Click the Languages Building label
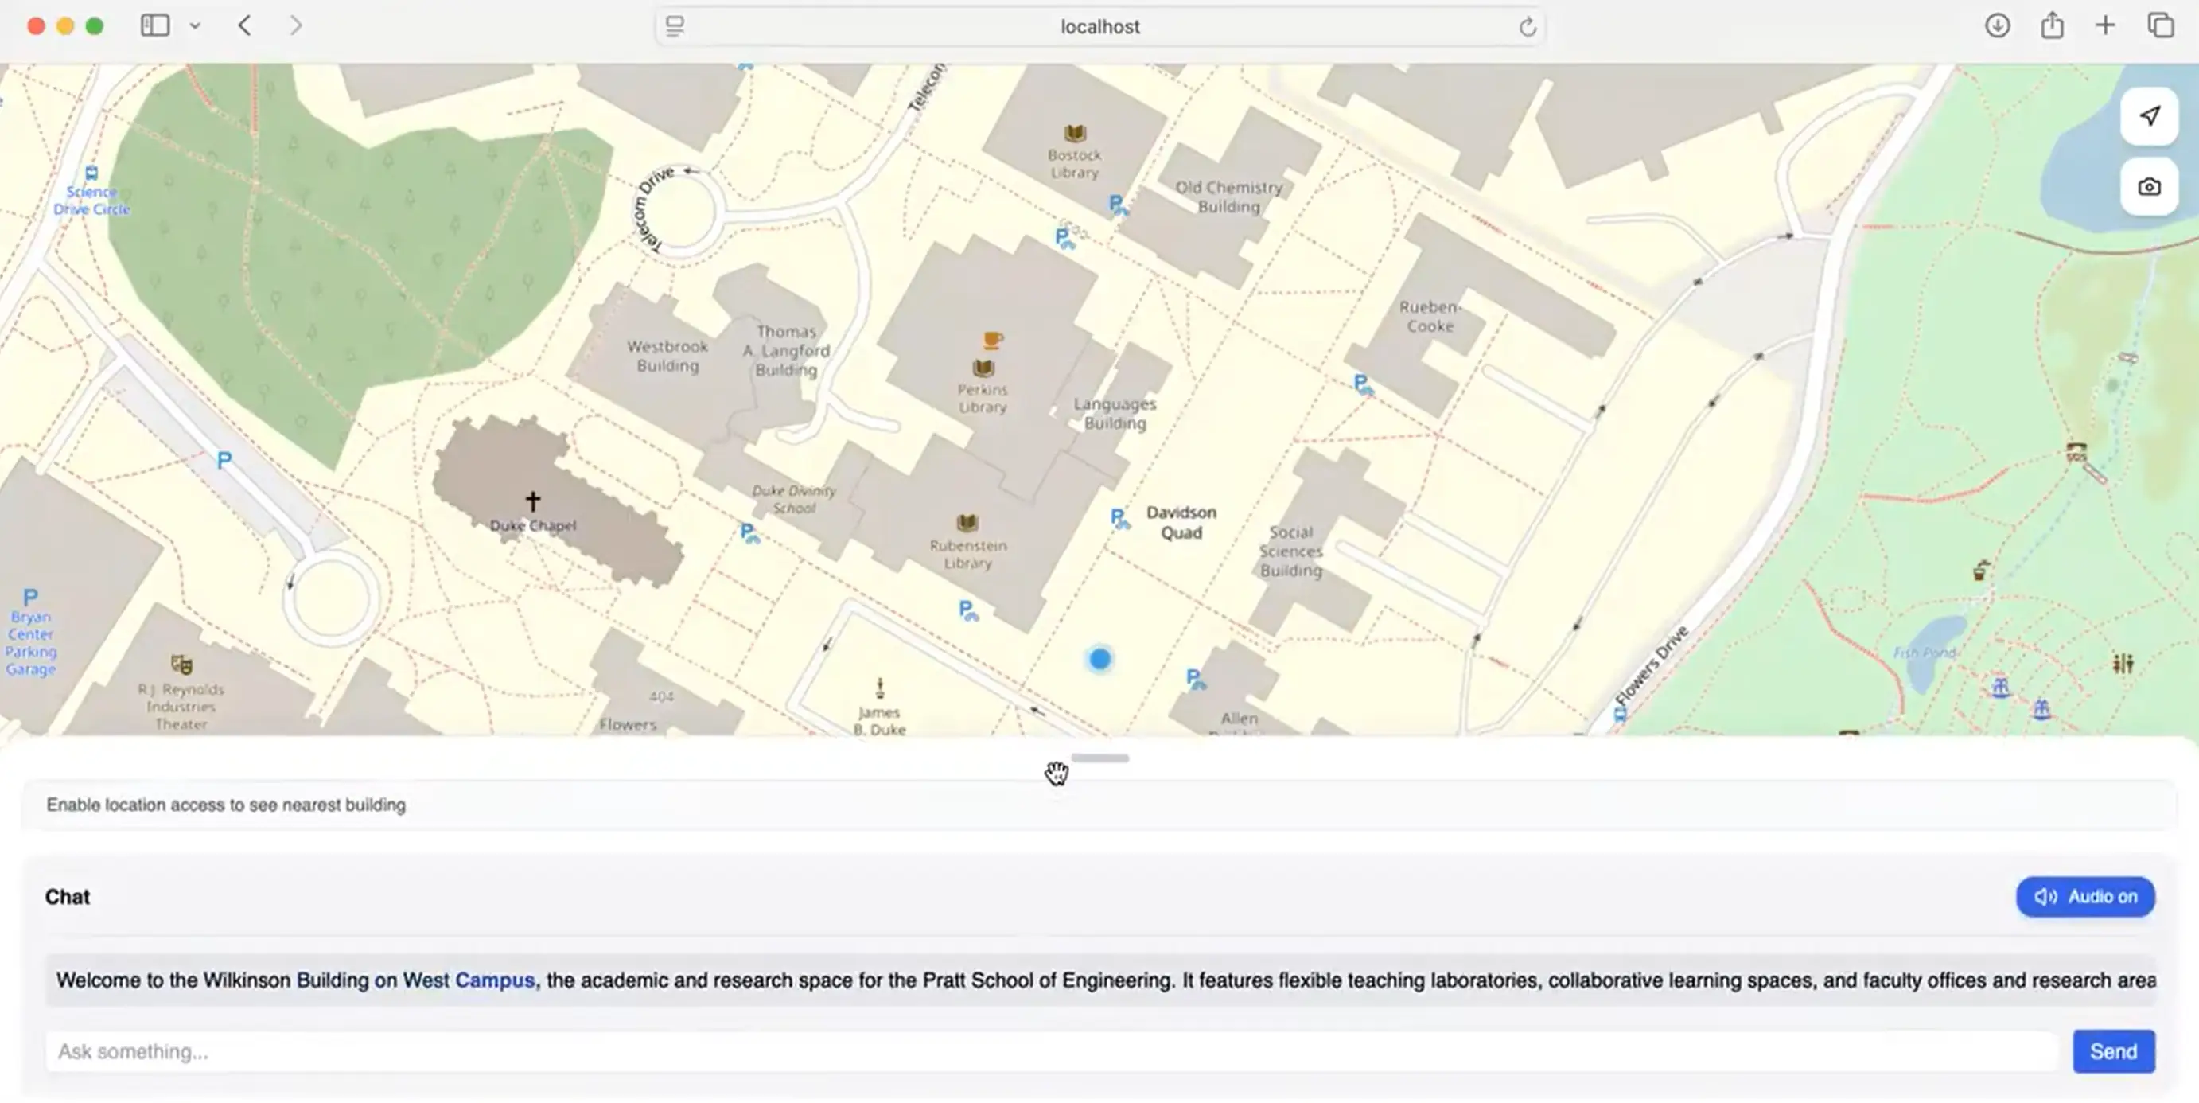 pos(1115,413)
